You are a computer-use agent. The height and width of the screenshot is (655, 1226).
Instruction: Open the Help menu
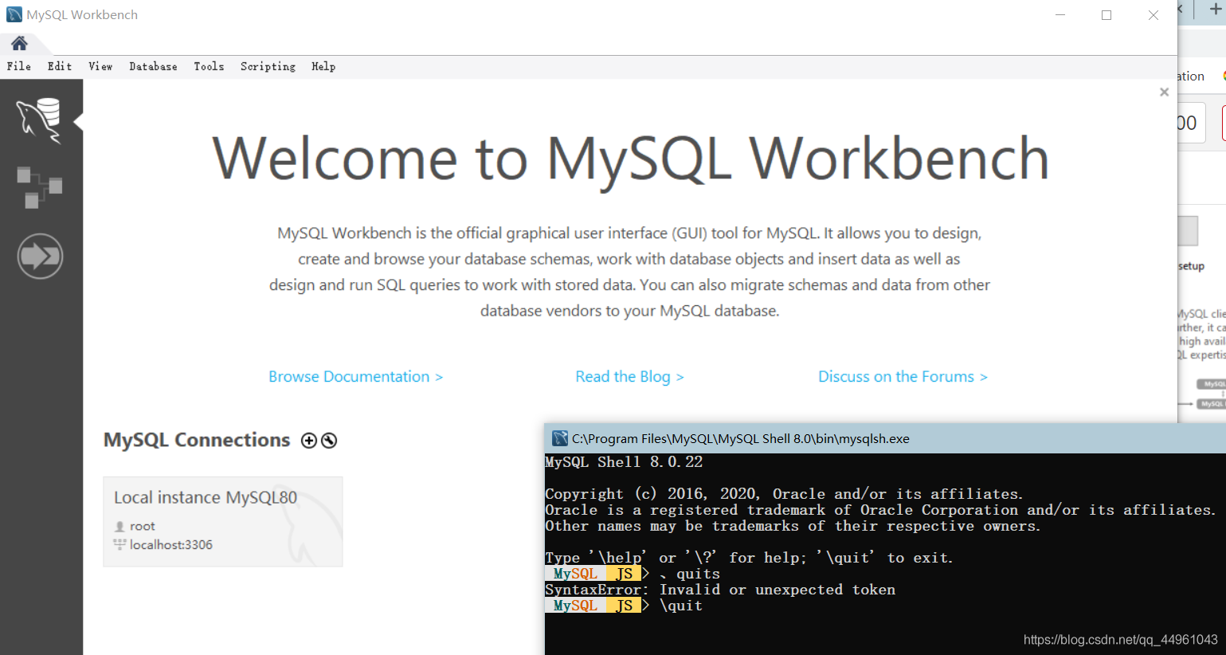[323, 67]
